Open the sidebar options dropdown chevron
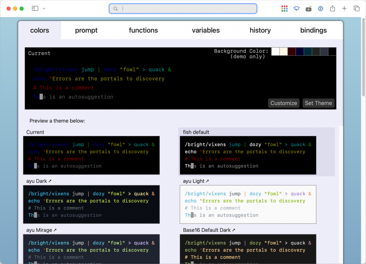The height and width of the screenshot is (264, 366). coord(44,9)
